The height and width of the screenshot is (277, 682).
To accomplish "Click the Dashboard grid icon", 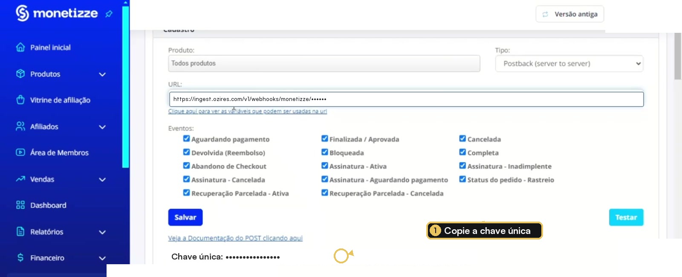I will [x=20, y=205].
